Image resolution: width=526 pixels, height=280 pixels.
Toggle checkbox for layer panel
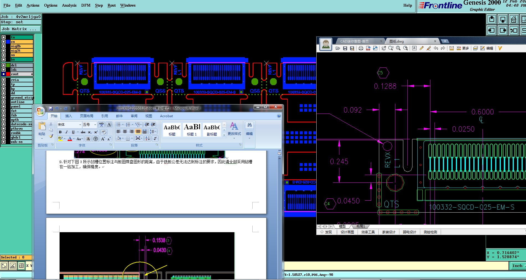pyautogui.click(x=4, y=106)
